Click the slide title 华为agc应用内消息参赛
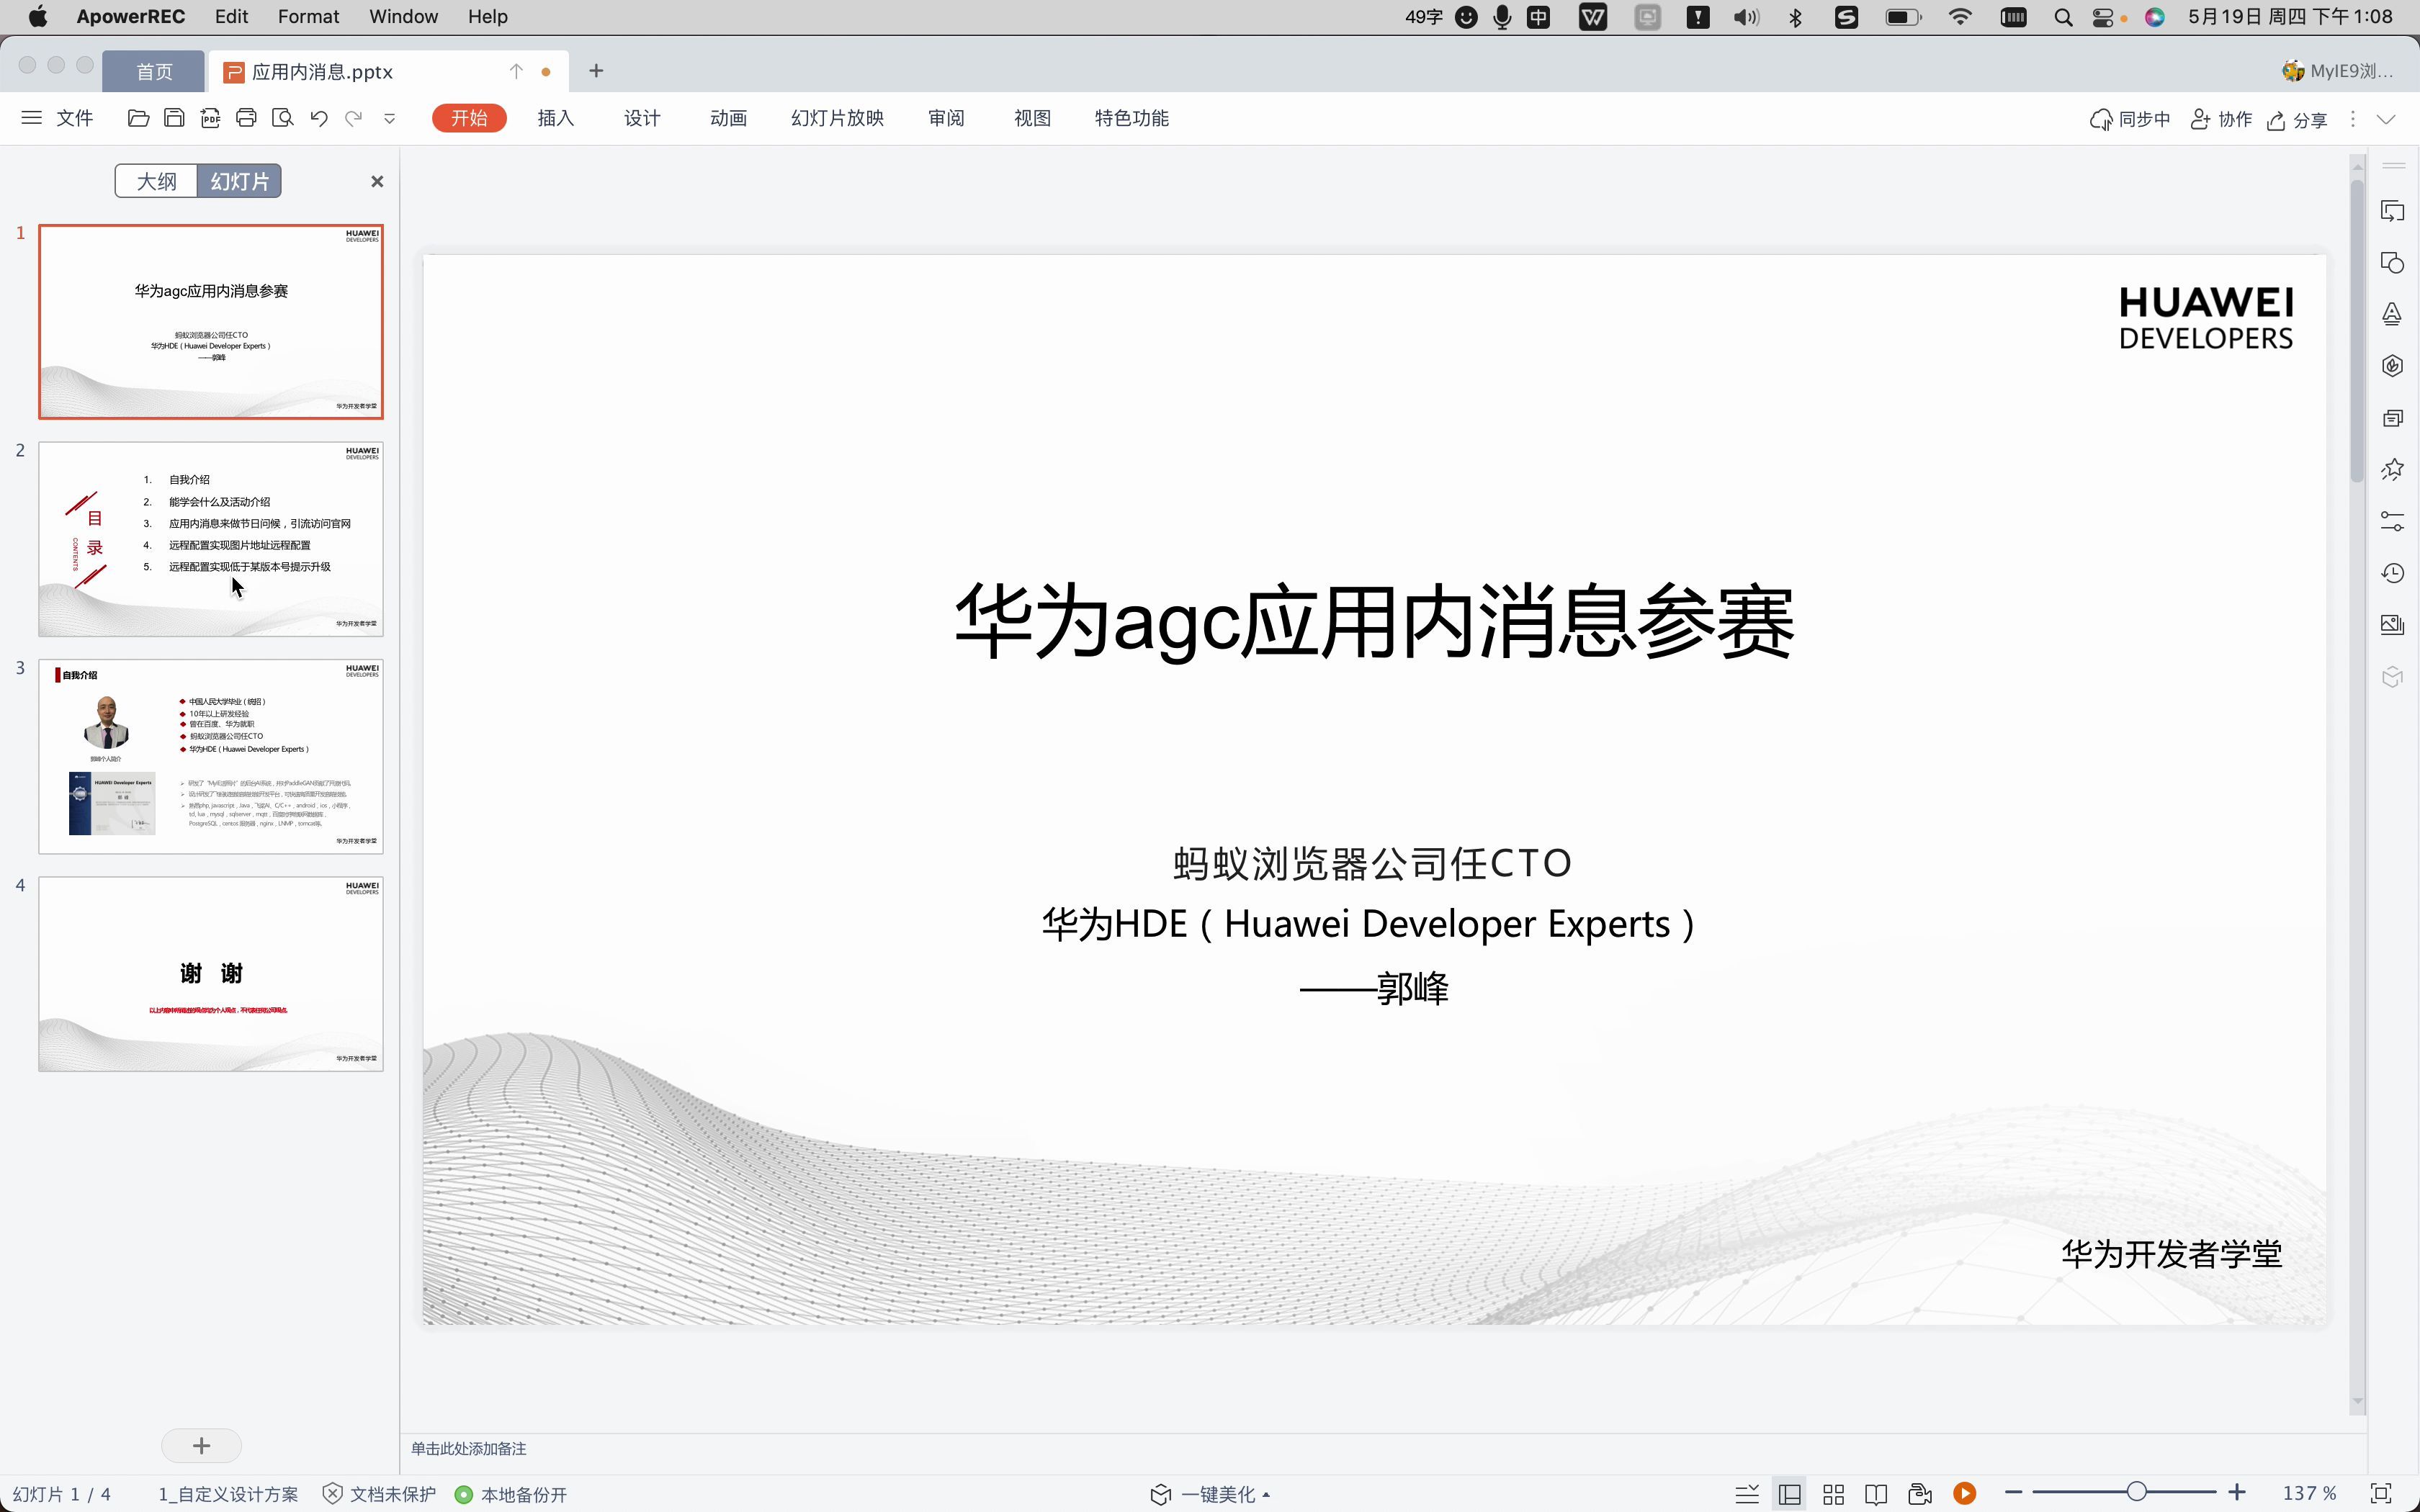2420x1512 pixels. pyautogui.click(x=1374, y=622)
